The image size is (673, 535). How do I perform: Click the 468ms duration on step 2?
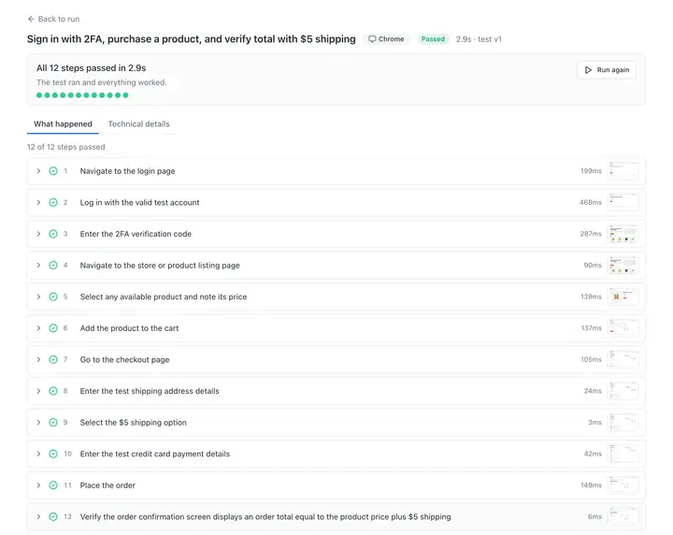pyautogui.click(x=591, y=202)
